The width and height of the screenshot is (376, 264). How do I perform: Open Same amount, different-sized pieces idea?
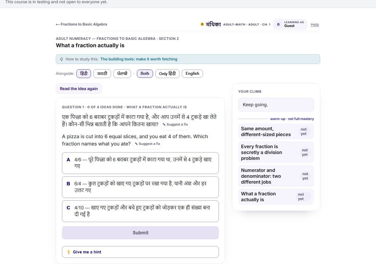276,131
